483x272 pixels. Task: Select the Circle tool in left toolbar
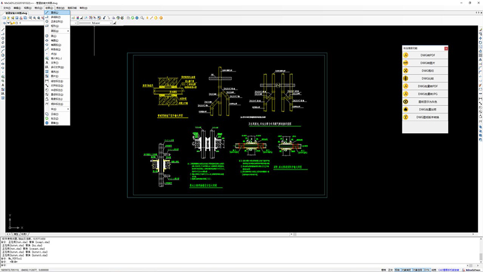pos(3,55)
